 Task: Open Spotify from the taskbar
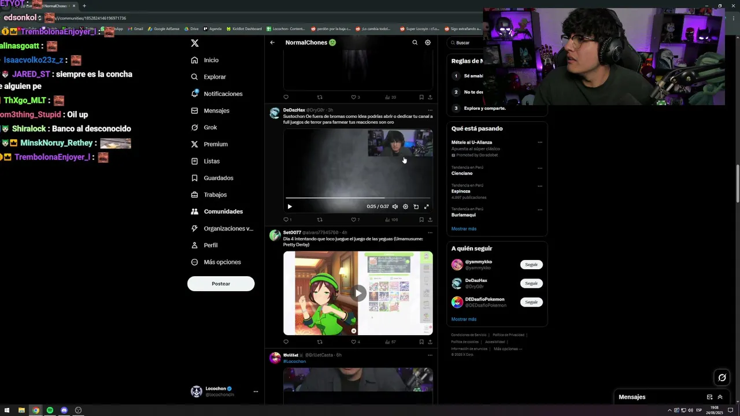point(50,410)
